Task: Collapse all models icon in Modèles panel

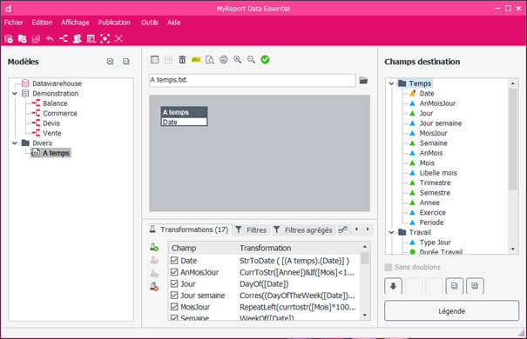Action: click(x=126, y=62)
